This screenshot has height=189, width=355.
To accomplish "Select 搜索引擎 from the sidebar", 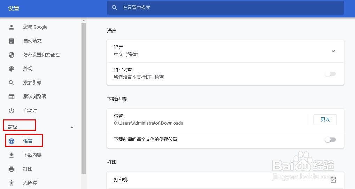I will [x=32, y=83].
